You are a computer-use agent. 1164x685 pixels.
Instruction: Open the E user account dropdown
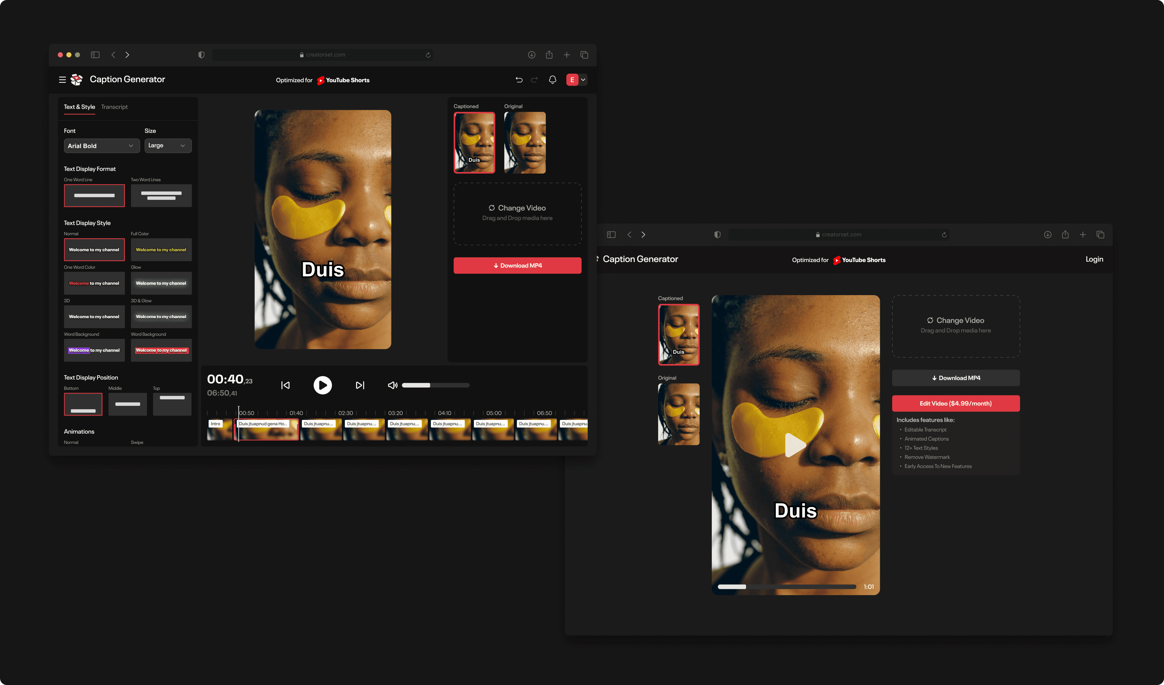click(x=577, y=80)
